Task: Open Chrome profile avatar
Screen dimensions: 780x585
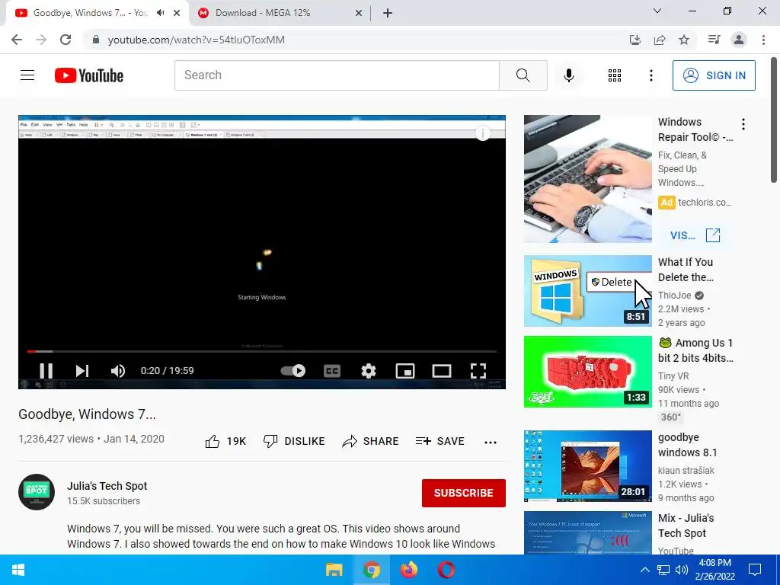Action: 739,40
